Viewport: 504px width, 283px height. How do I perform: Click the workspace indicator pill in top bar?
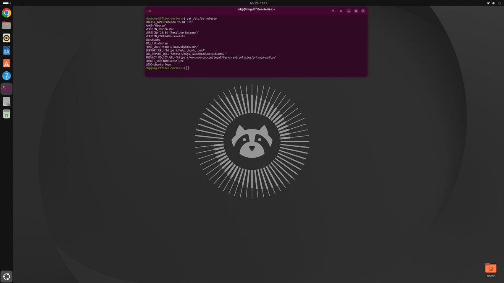coord(6,3)
